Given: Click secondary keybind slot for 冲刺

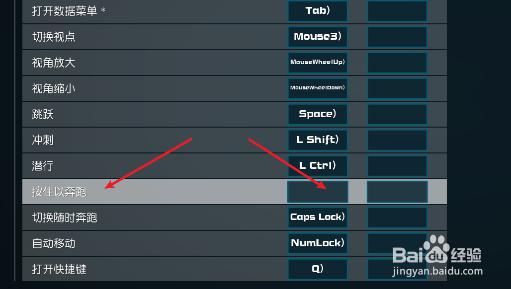Looking at the screenshot, I should pyautogui.click(x=397, y=140).
